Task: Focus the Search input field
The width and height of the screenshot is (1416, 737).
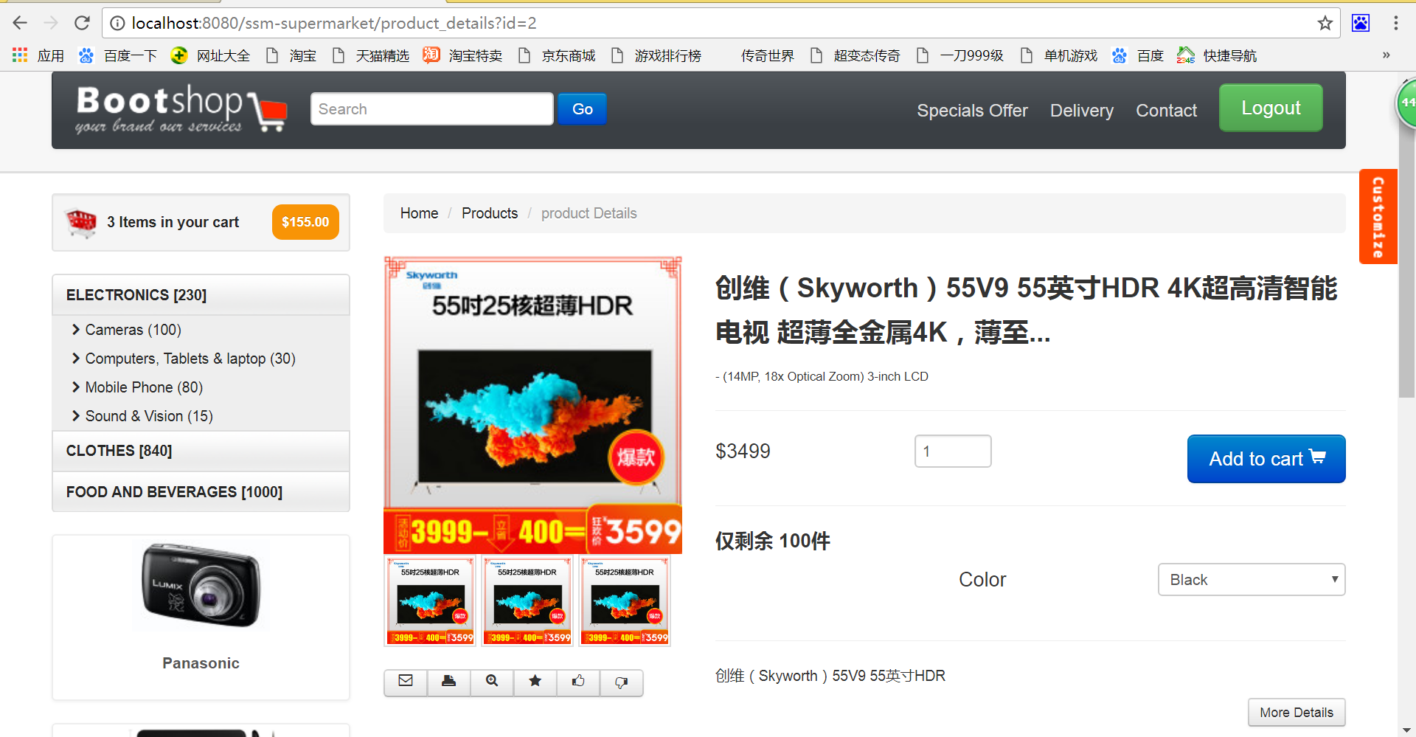Action: click(x=432, y=109)
